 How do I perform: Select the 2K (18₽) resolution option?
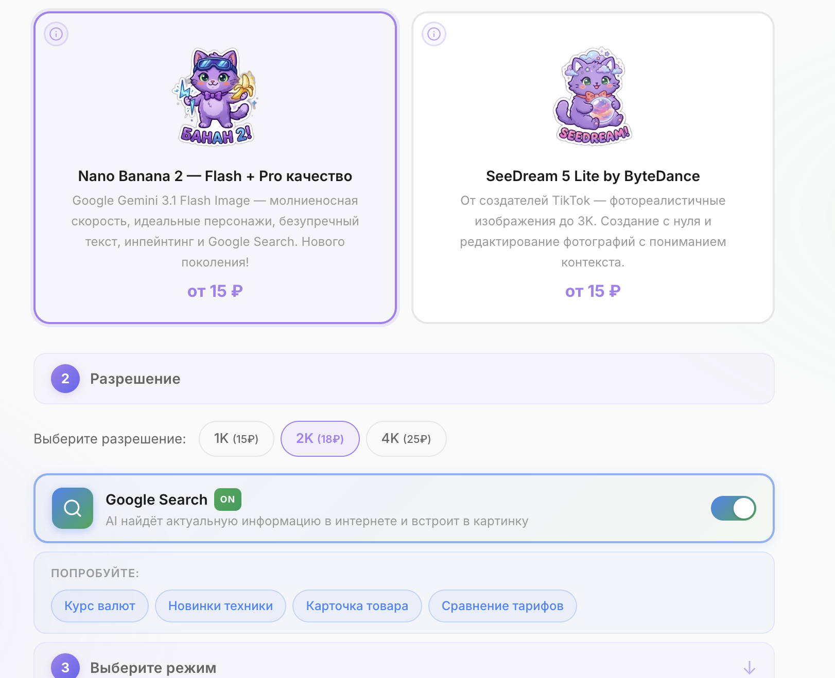(x=320, y=439)
